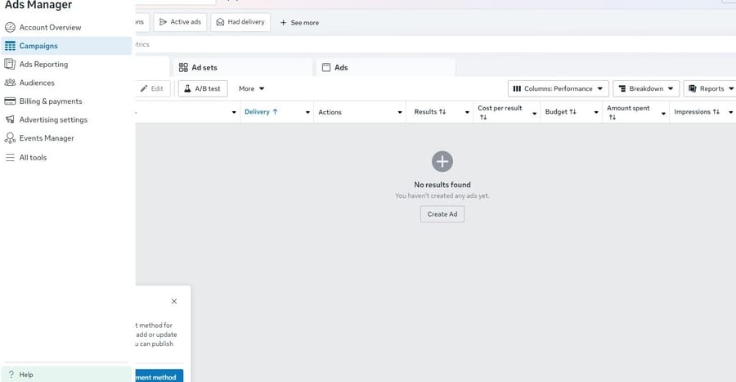Click the Ads Reporting sidebar icon
736x382 pixels.
coord(11,64)
